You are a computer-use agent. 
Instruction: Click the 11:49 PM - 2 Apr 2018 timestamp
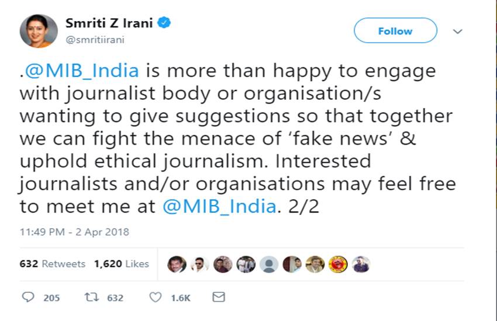[x=74, y=232]
